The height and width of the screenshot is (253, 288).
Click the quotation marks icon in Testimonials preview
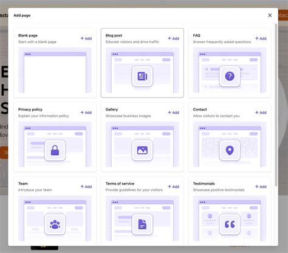230,224
